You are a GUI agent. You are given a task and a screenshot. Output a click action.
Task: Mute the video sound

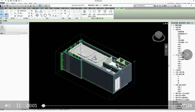(8, 105)
